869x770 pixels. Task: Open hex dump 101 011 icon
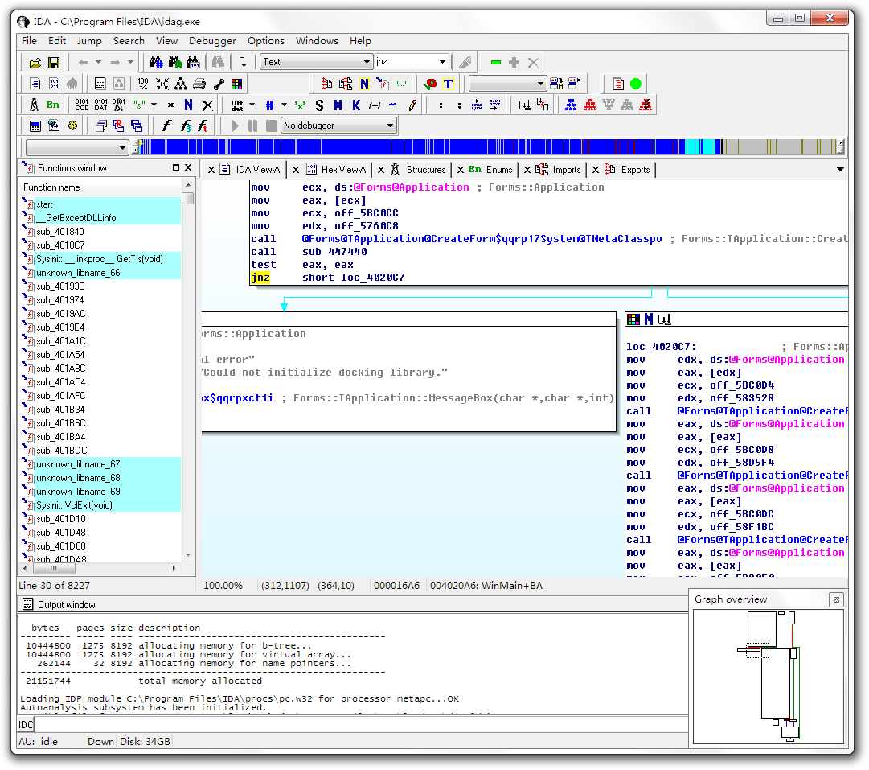pos(55,84)
